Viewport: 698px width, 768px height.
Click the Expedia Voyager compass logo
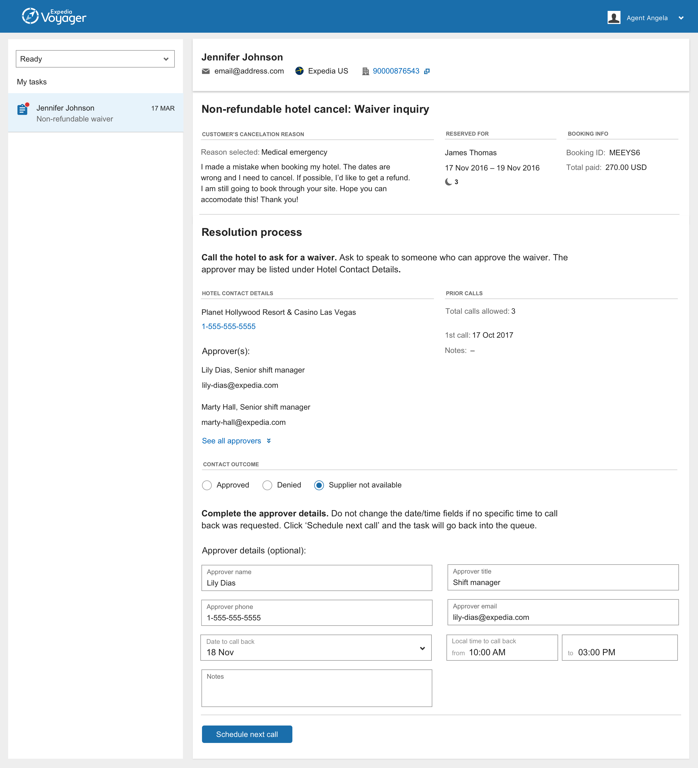(x=30, y=16)
